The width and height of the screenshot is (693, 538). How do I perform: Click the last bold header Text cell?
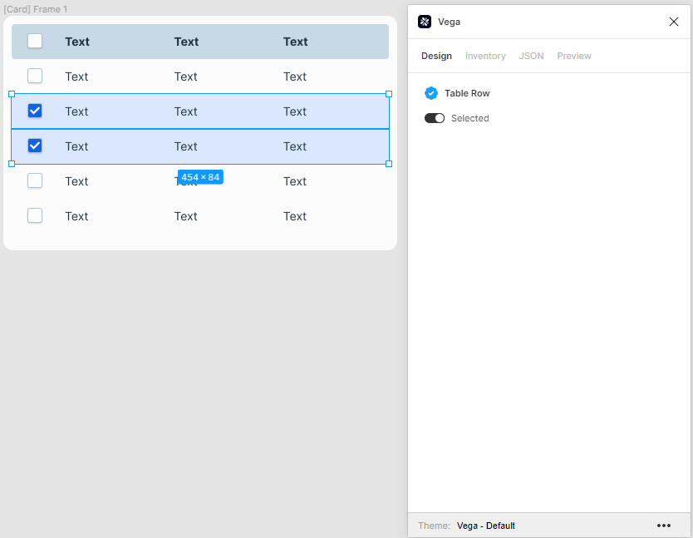(x=296, y=42)
